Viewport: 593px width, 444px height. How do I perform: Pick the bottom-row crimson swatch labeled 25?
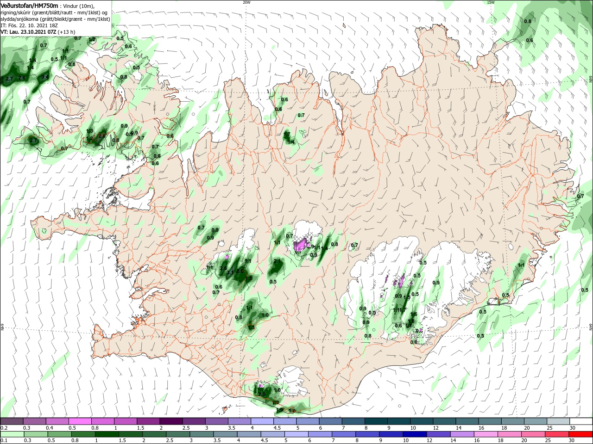[556, 434]
